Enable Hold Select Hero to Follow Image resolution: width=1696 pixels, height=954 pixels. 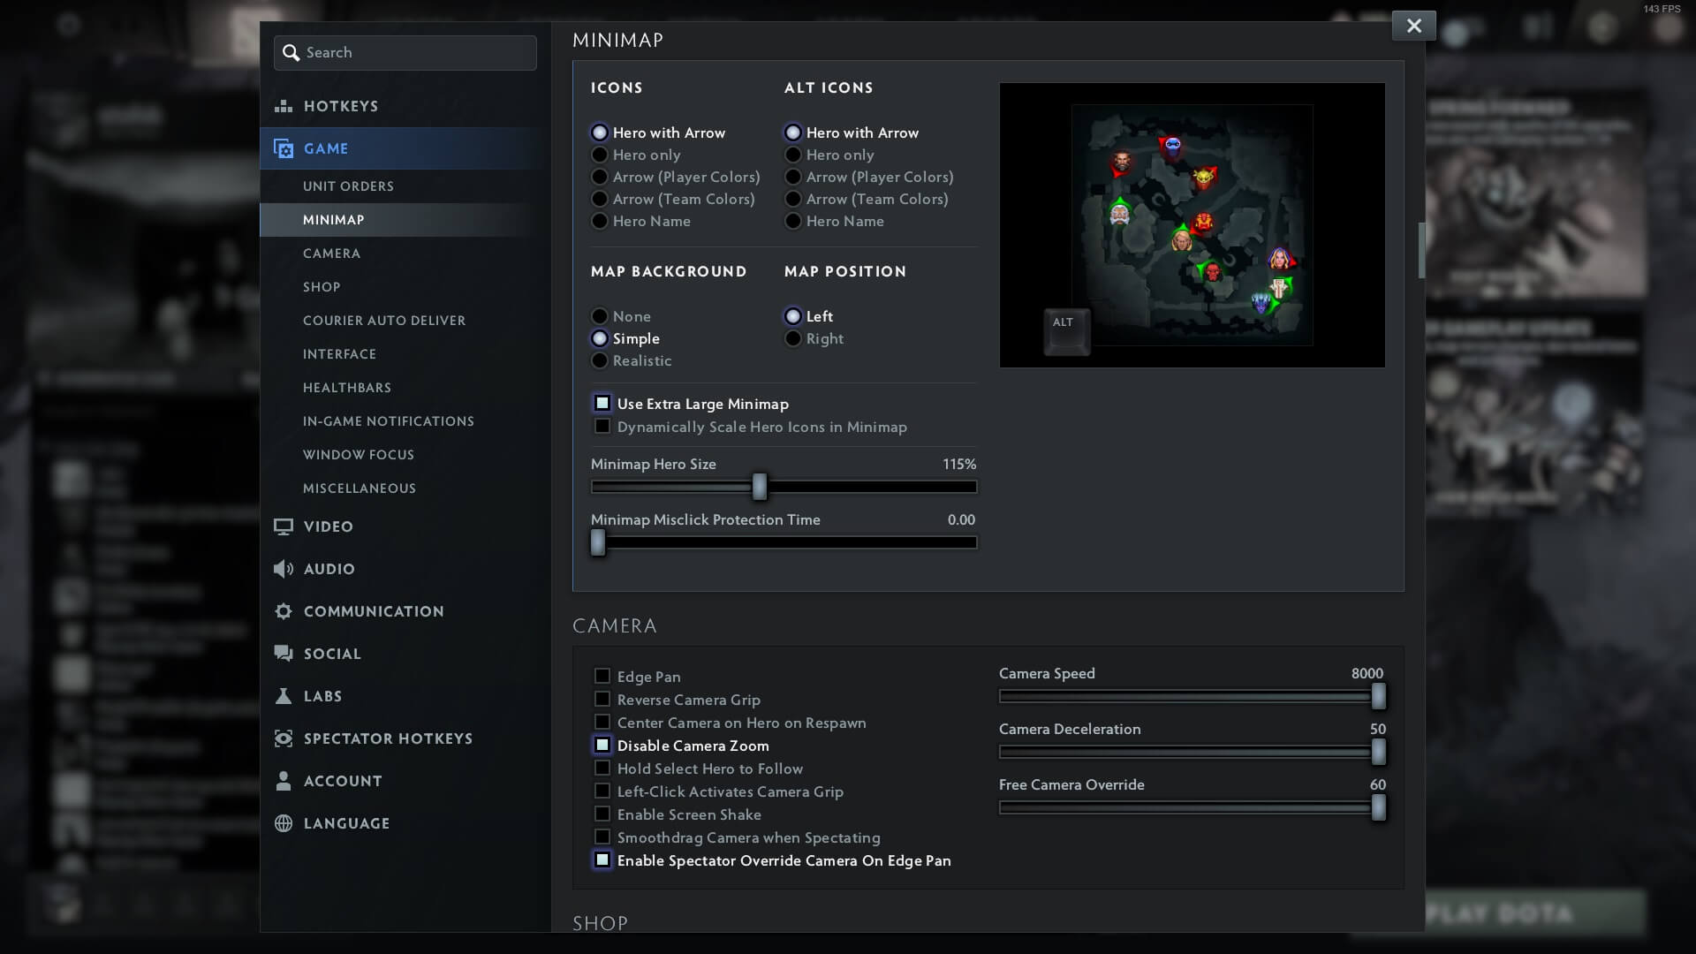[x=602, y=768]
